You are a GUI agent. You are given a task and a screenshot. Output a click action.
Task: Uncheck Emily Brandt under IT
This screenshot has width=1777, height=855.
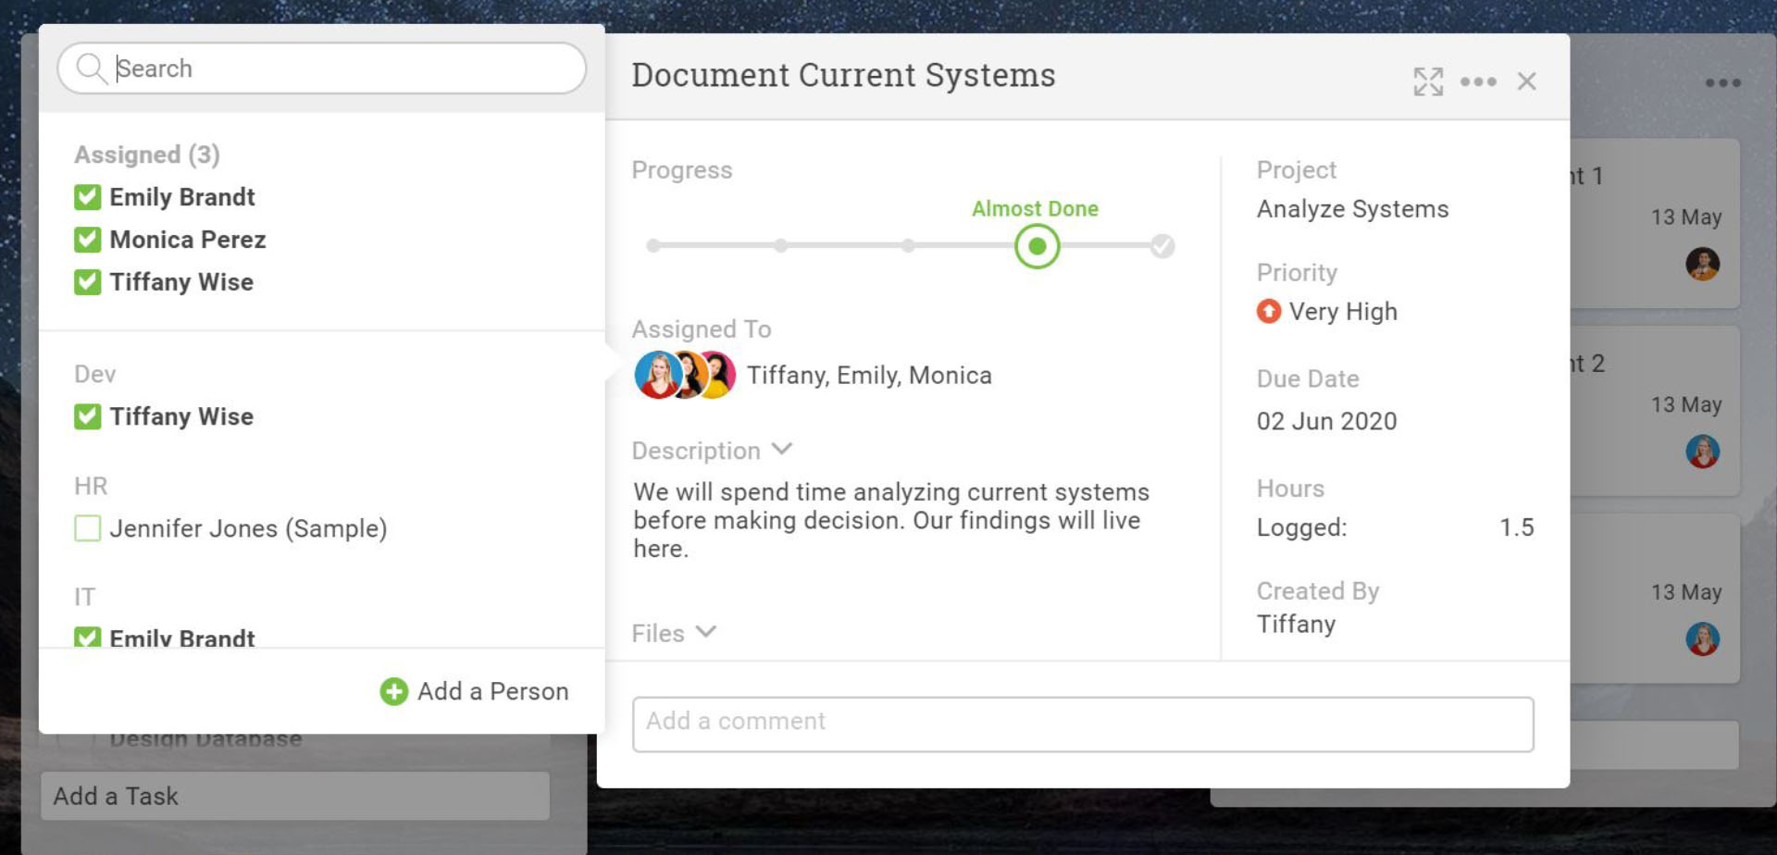click(x=88, y=638)
